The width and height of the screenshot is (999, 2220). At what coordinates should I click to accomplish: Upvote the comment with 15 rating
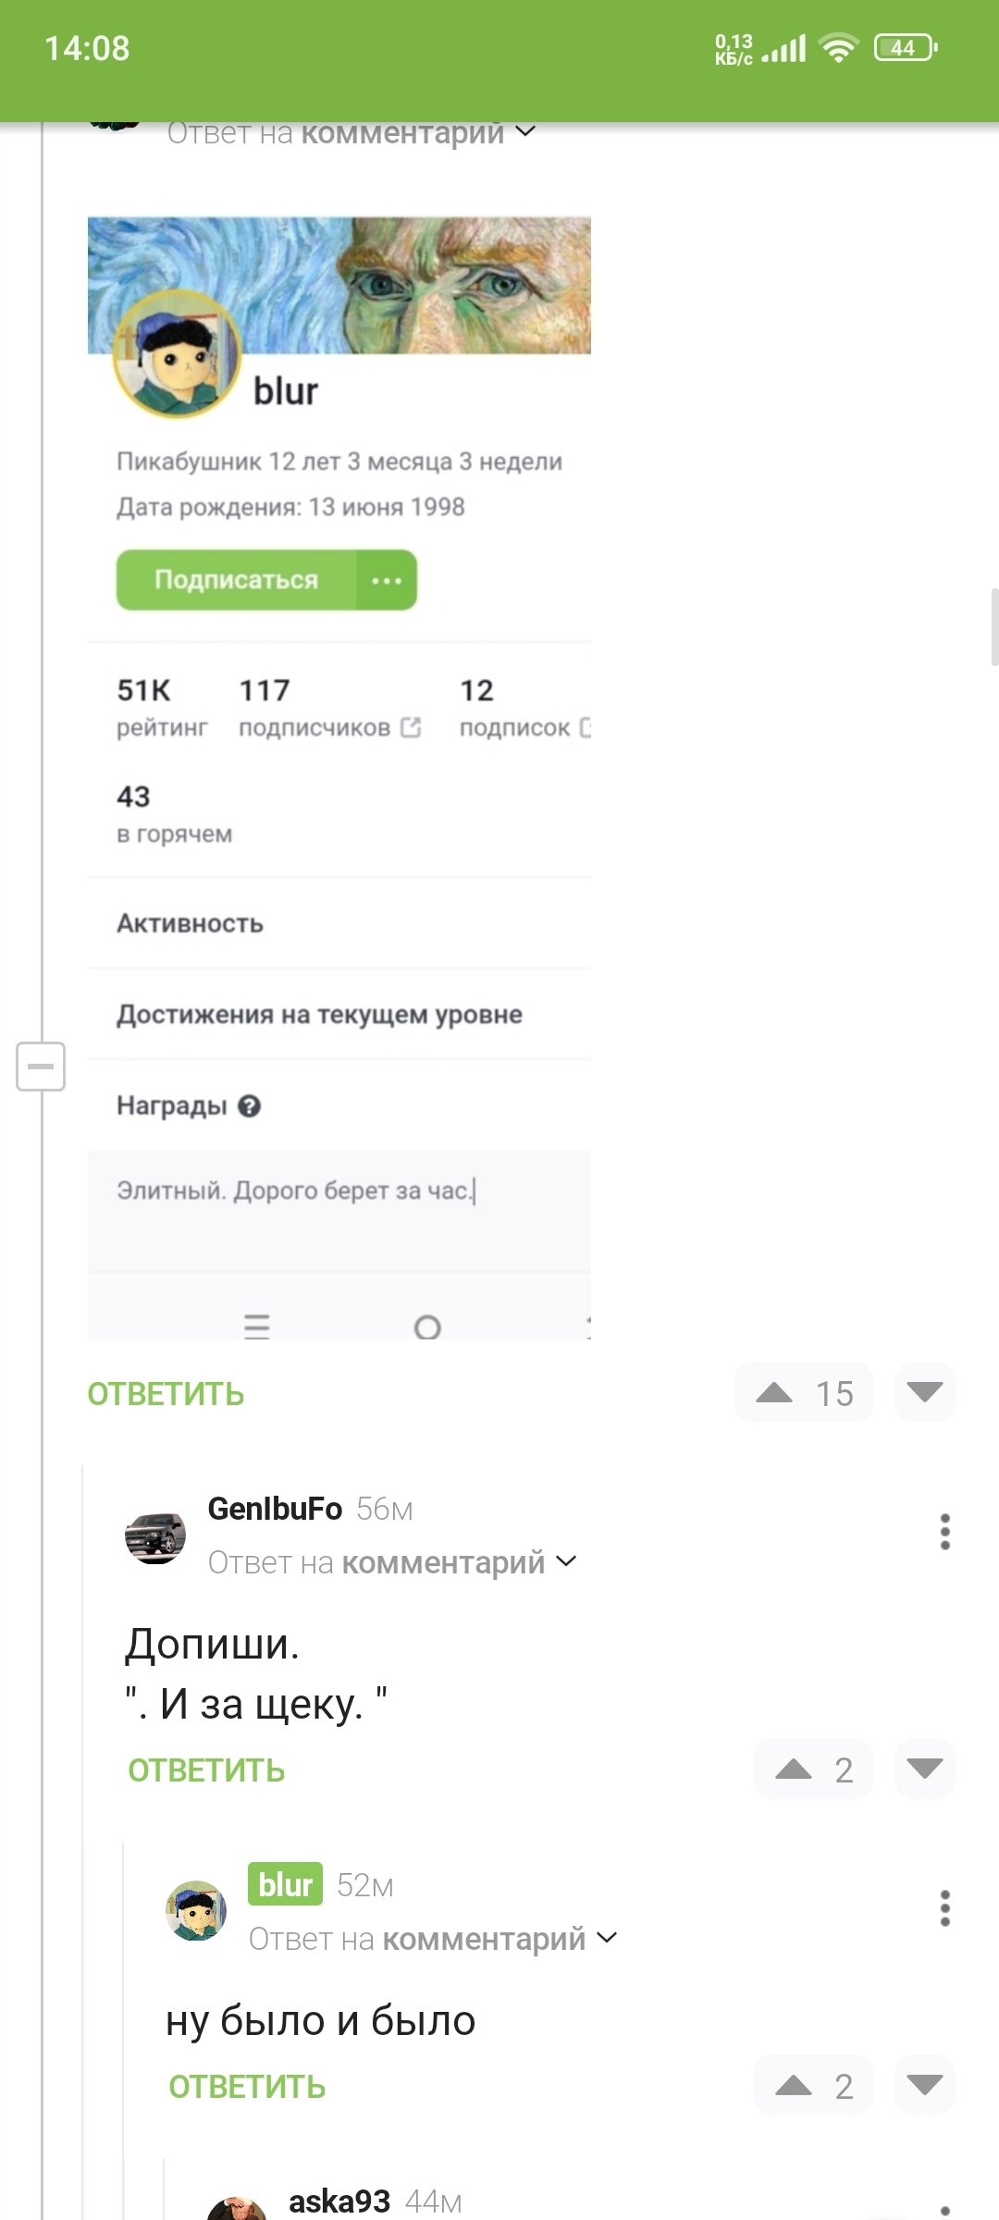[775, 1393]
